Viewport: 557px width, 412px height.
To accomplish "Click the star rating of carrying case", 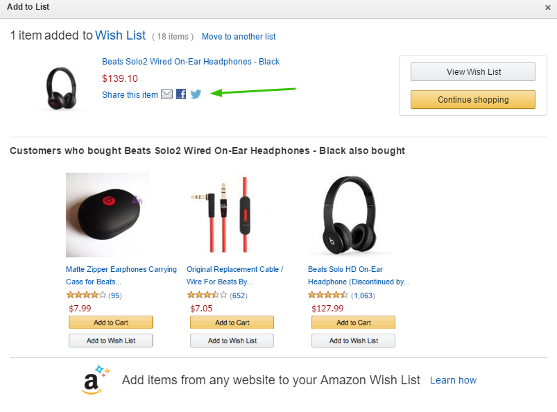I will pos(86,295).
